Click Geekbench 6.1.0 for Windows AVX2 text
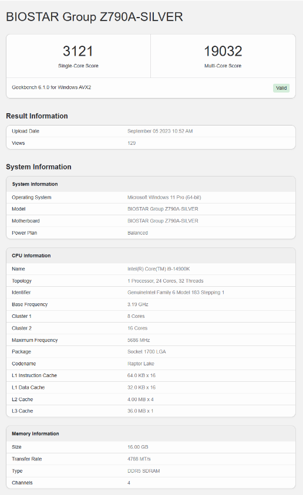The height and width of the screenshot is (495, 303). (x=52, y=87)
